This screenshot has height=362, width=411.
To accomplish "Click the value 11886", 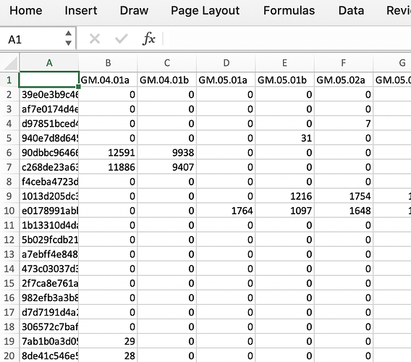I will [x=122, y=167].
